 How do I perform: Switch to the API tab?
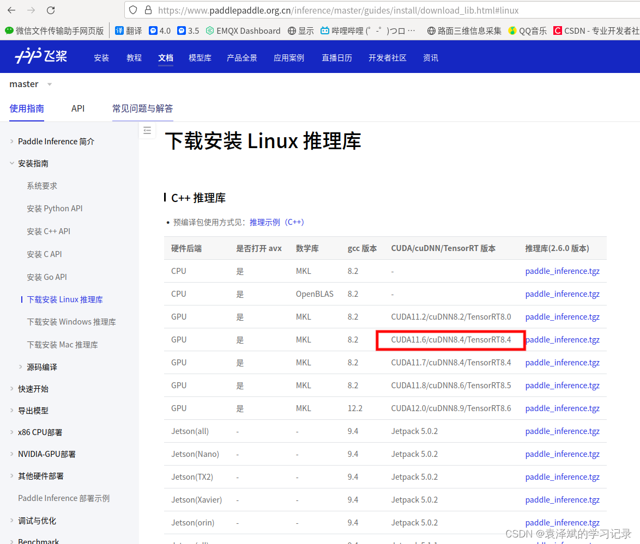pos(77,108)
